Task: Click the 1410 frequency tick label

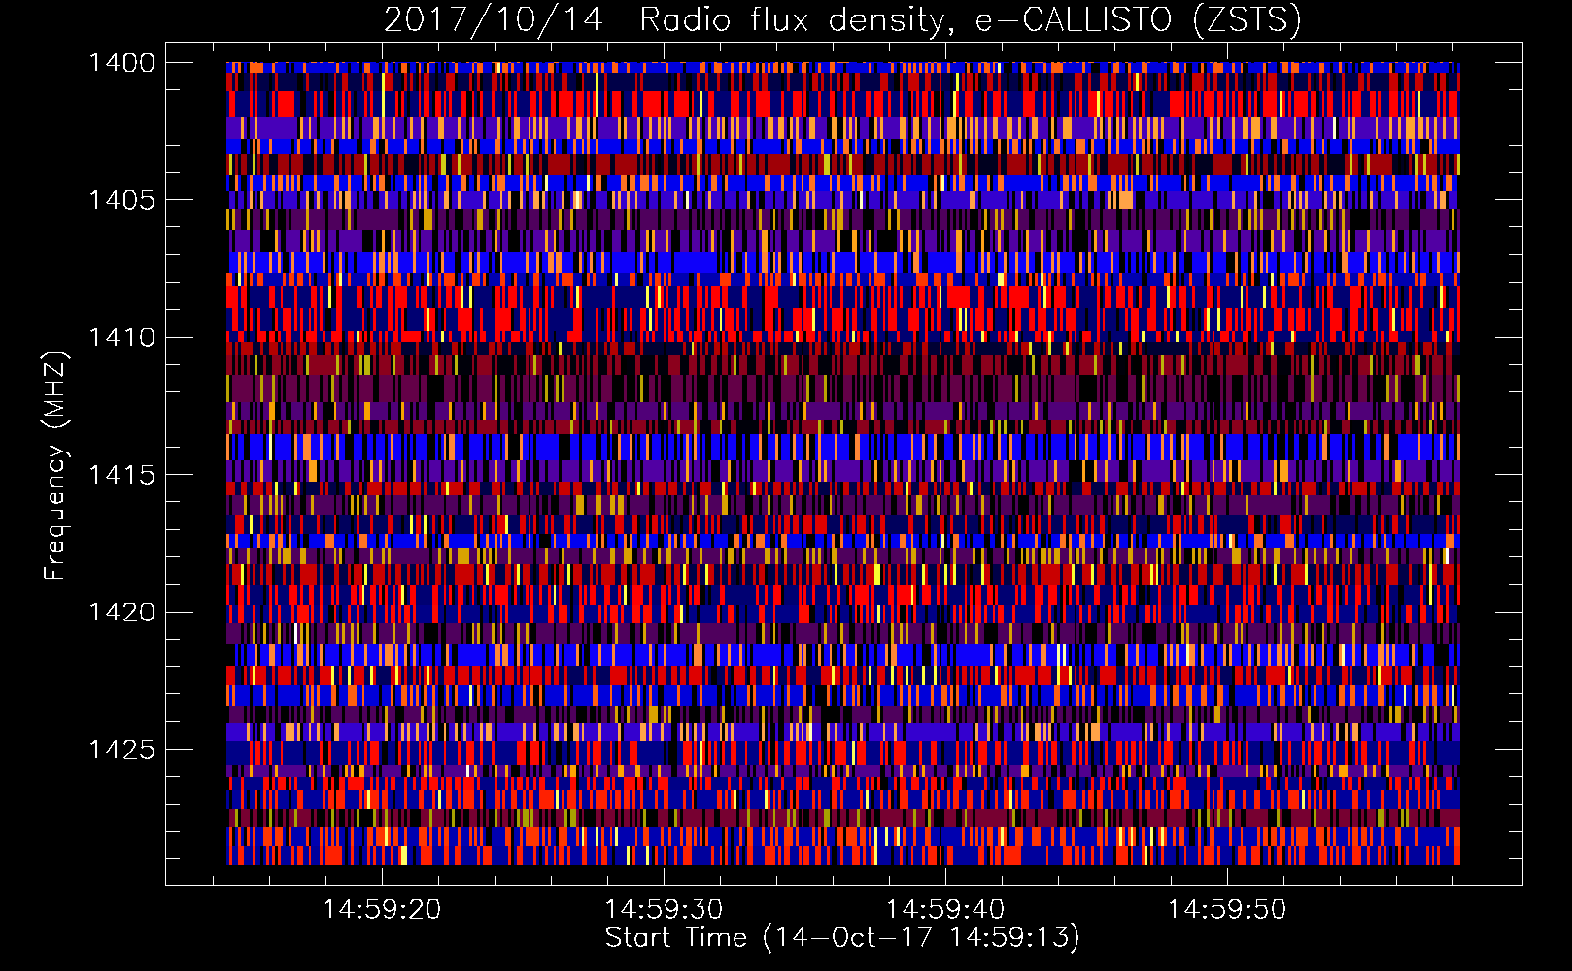Action: pyautogui.click(x=121, y=338)
